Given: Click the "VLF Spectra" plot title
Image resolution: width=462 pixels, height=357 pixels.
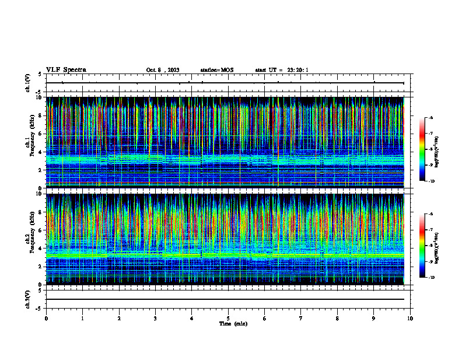Looking at the screenshot, I should (x=66, y=70).
